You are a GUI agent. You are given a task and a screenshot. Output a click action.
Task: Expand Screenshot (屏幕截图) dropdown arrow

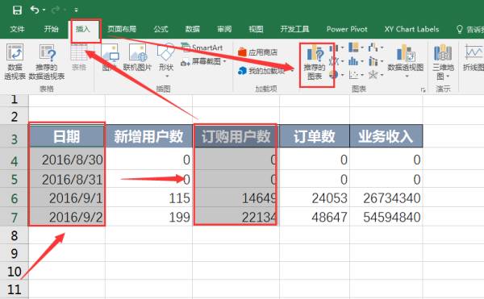225,61
